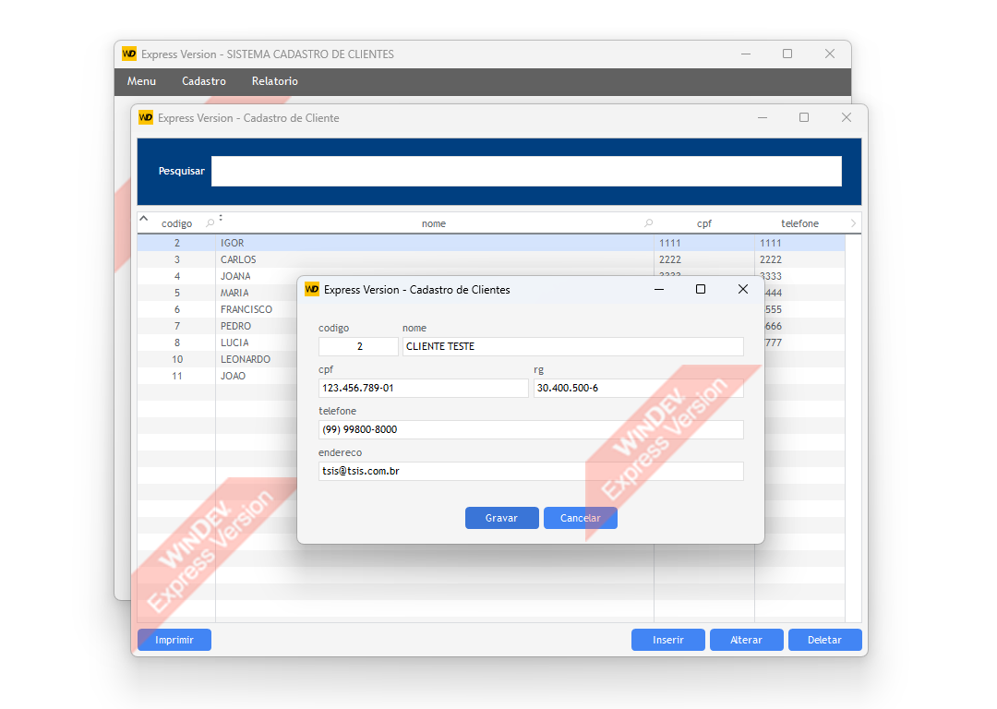The width and height of the screenshot is (997, 709).
Task: Open the Relatorio menu
Action: click(x=274, y=81)
